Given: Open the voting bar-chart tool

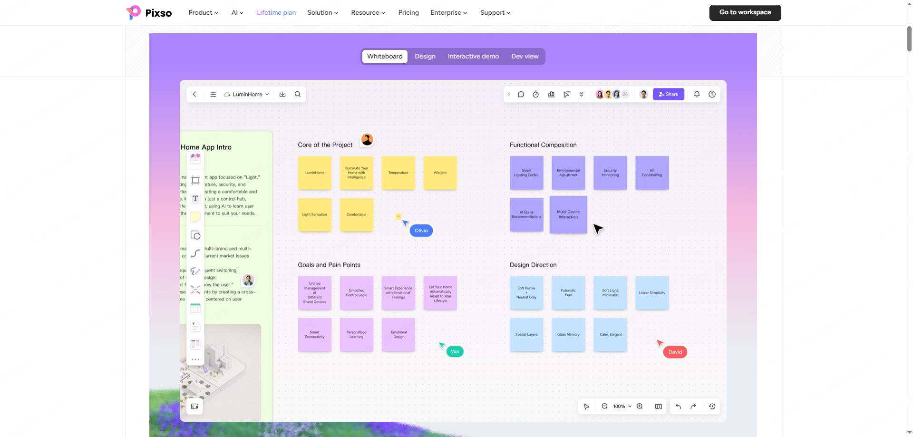Looking at the screenshot, I should pos(551,94).
